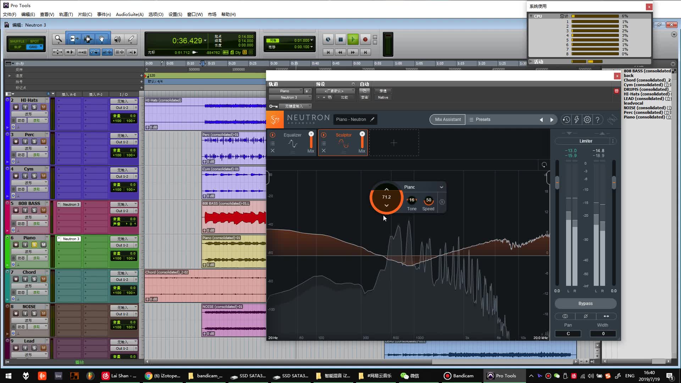Click the pencil icon to rename Piano - Neutron

point(372,120)
